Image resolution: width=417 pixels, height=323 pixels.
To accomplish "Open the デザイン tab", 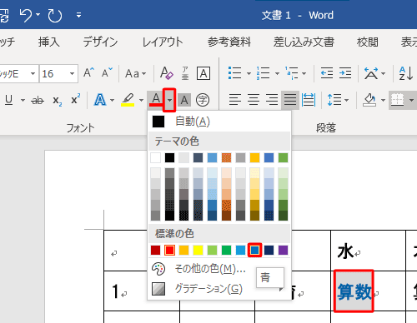I will [100, 42].
